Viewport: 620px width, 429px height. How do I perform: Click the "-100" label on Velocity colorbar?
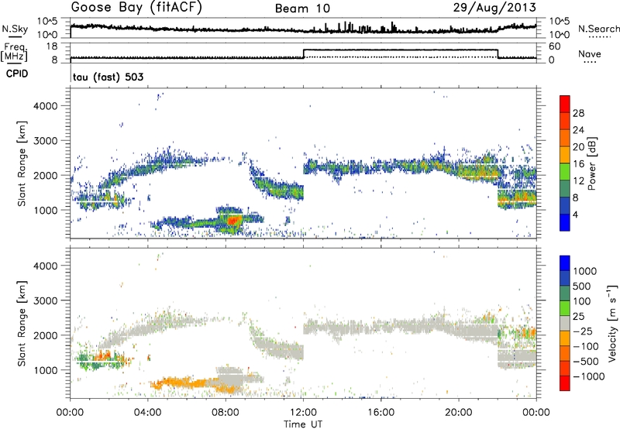[586, 346]
